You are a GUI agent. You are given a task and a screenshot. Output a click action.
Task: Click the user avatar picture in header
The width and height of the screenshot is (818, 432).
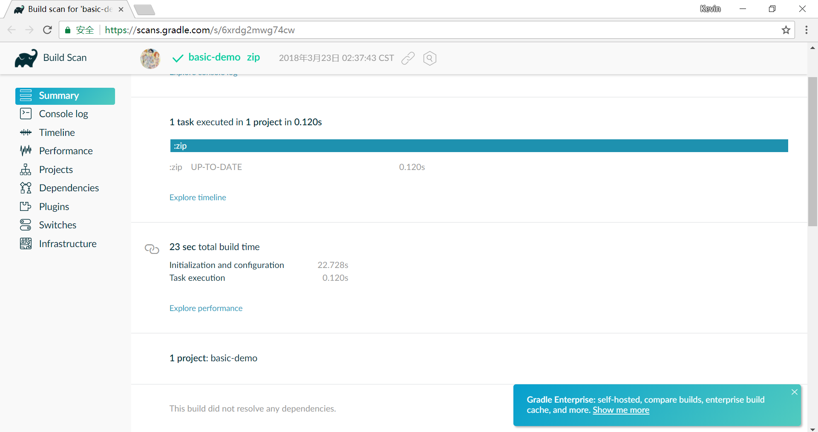(150, 58)
